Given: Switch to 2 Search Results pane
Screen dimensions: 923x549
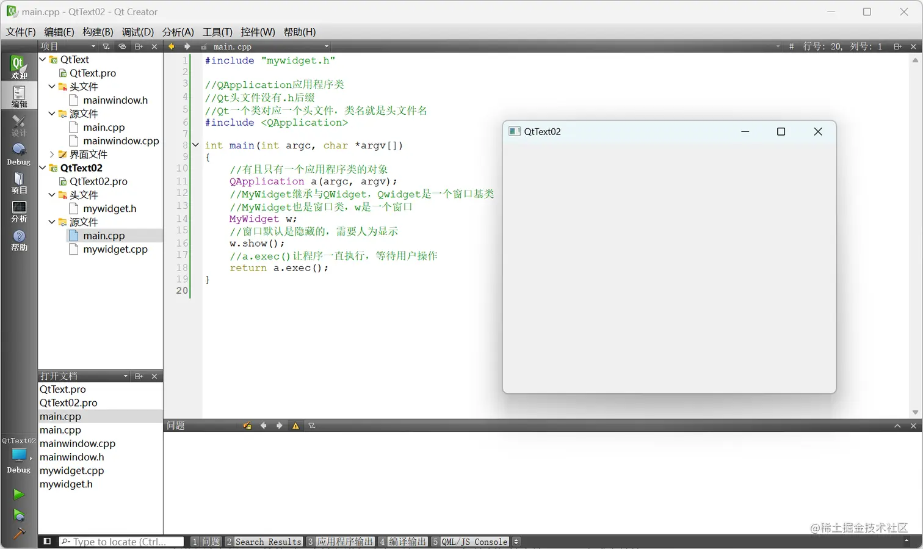Looking at the screenshot, I should point(264,542).
